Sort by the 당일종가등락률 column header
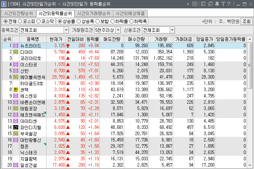This screenshot has width=254, height=169. [x=231, y=39]
